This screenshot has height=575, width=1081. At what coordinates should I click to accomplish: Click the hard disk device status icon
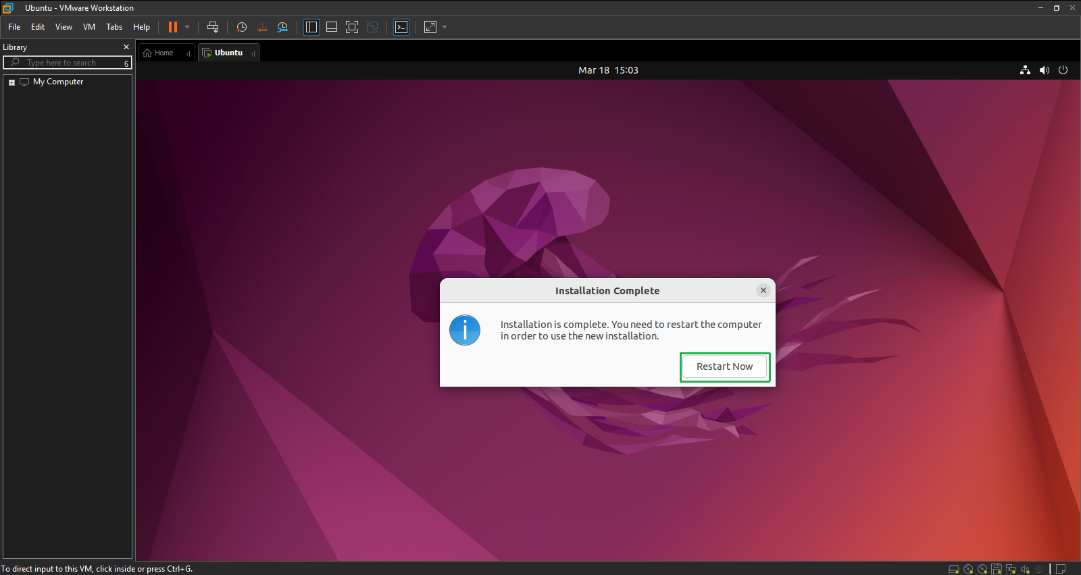coord(954,569)
